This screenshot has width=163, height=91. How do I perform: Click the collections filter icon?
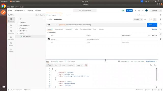coord(21,19)
